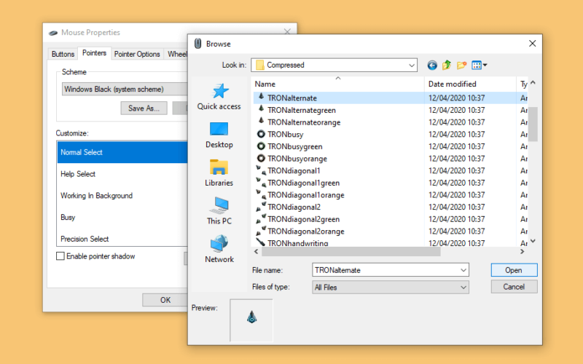This screenshot has width=583, height=364.
Task: Select Normal Select in Customize list
Action: click(x=122, y=152)
